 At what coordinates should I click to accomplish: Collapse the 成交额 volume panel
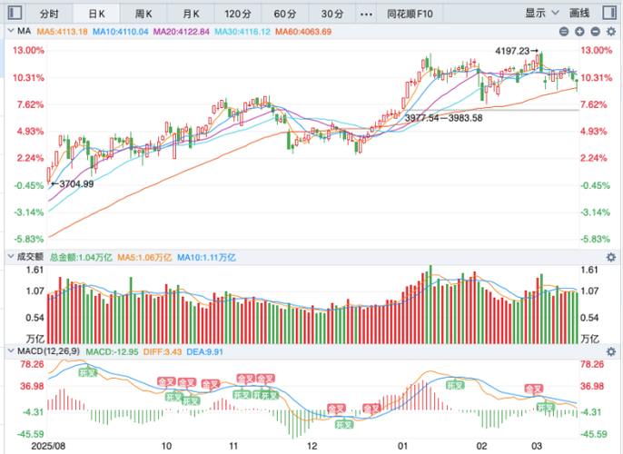9,258
